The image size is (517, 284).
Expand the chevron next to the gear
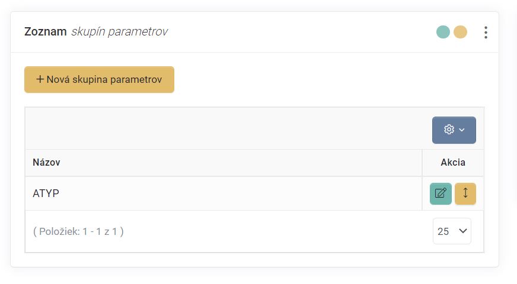[x=462, y=130]
